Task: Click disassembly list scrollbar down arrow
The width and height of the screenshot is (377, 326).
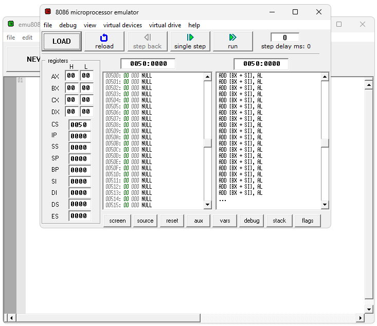Action: pyautogui.click(x=325, y=205)
